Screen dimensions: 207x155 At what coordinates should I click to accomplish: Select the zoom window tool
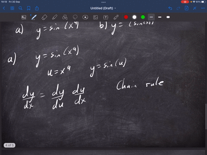[24, 17]
